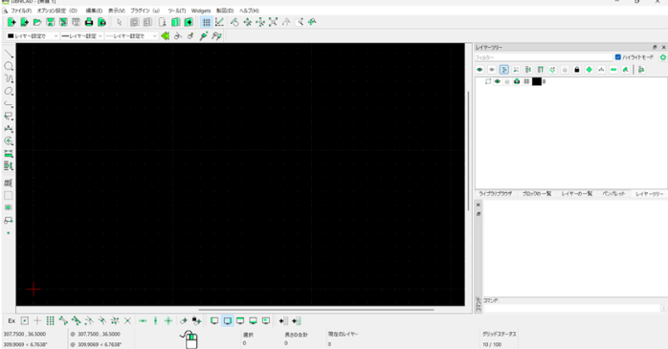
Task: Switch to the ペンパレット tab
Action: 613,194
